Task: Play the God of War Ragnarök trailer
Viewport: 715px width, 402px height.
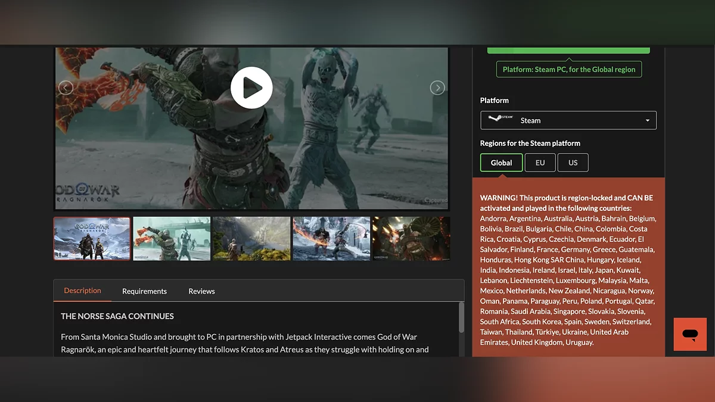Action: [251, 88]
